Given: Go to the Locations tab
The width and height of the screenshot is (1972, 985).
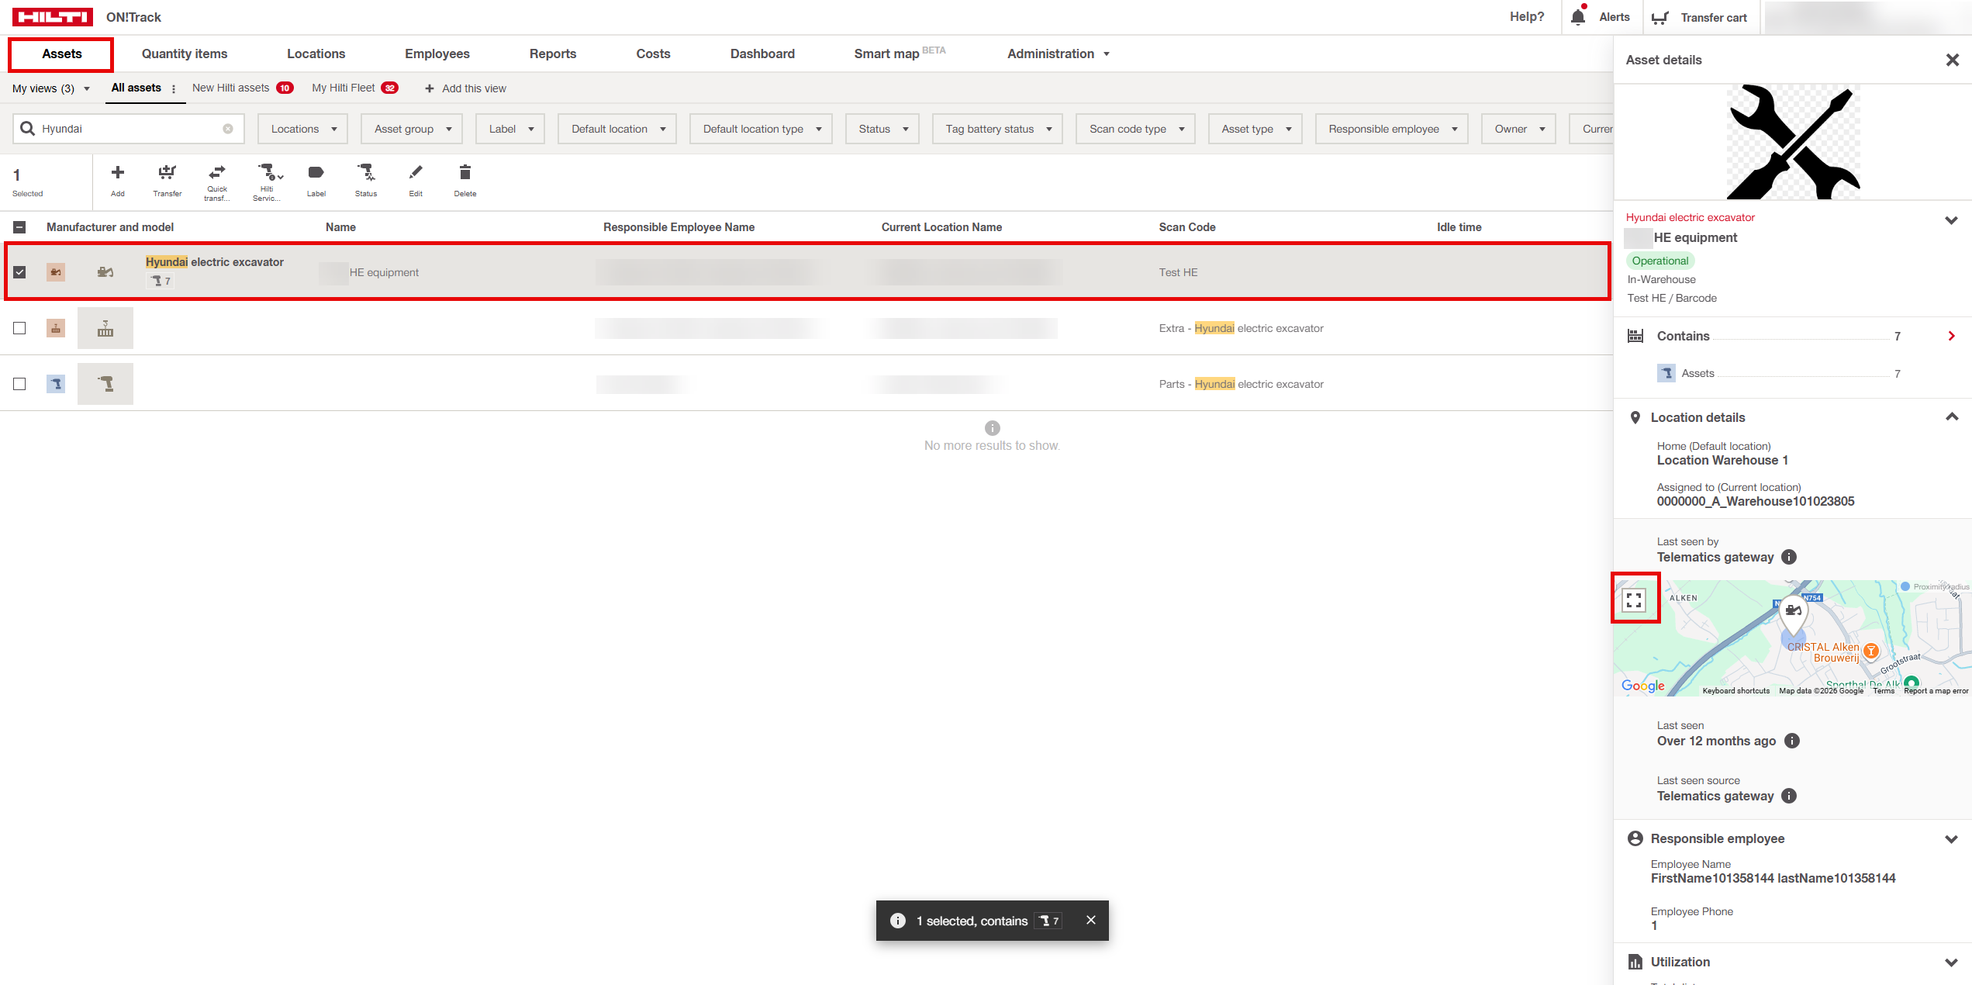Looking at the screenshot, I should (316, 54).
